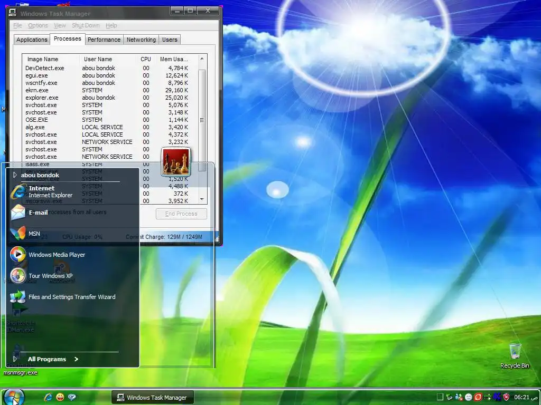Open the View menu

point(60,25)
